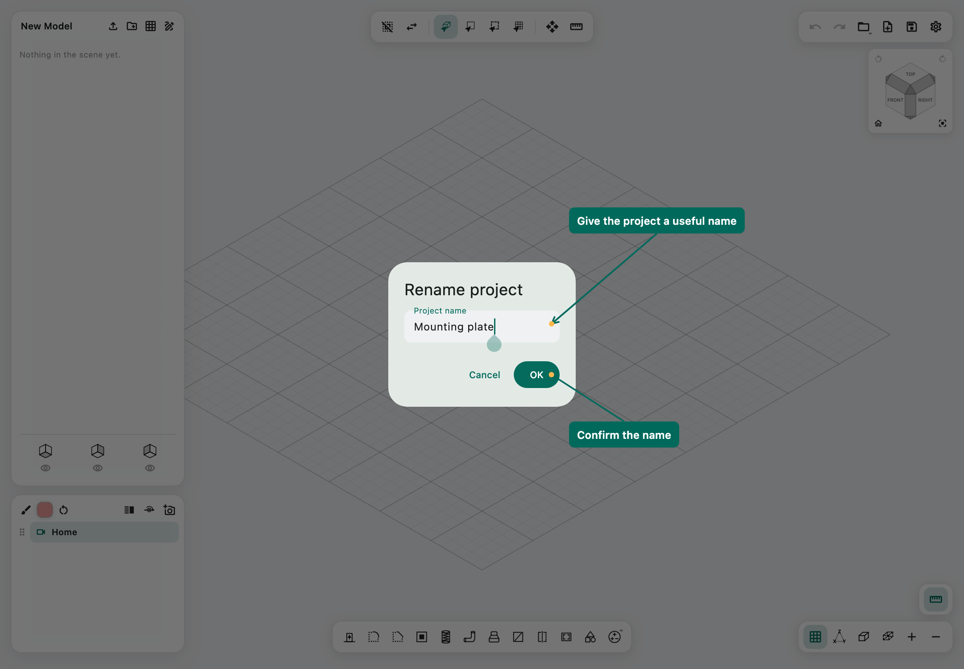Cancel the Rename project dialog

tap(484, 375)
